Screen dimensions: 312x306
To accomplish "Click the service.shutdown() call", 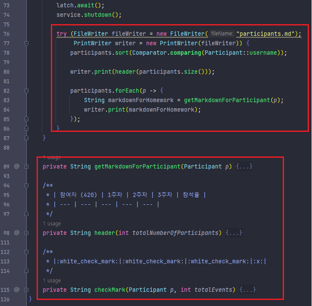I will click(89, 15).
